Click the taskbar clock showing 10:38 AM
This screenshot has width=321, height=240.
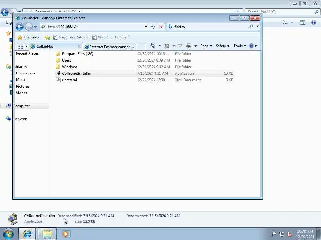click(305, 234)
